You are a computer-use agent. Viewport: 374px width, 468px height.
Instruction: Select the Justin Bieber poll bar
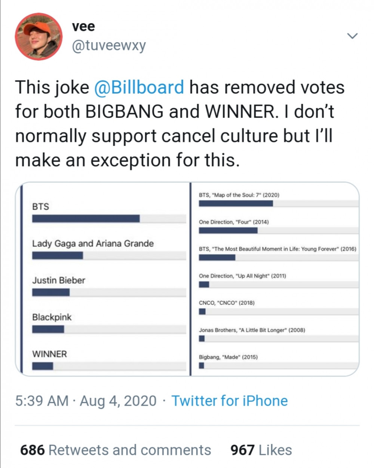[x=109, y=292]
